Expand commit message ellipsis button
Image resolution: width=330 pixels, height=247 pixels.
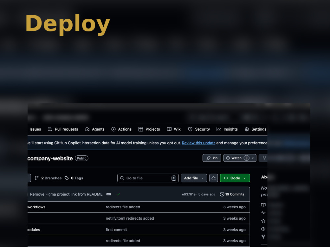click(x=109, y=194)
